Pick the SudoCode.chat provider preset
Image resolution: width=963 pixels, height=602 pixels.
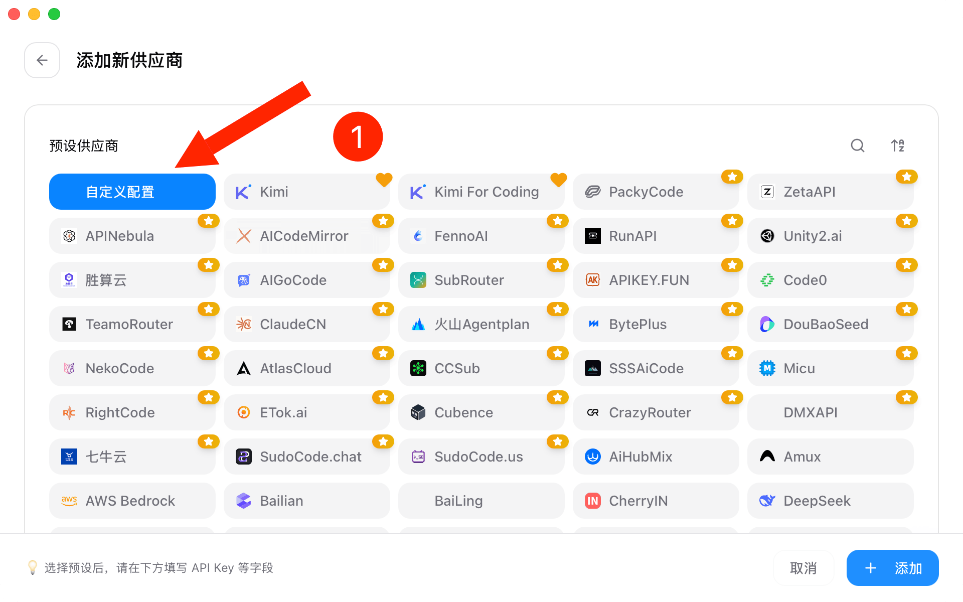[x=307, y=457]
